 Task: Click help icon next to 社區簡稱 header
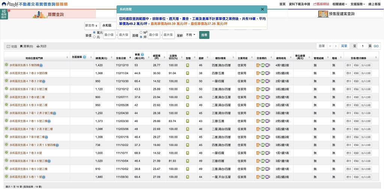[84, 57]
